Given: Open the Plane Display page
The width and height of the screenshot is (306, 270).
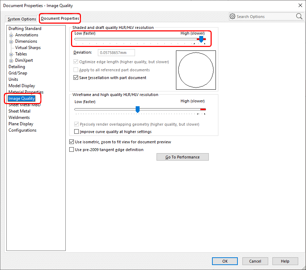Looking at the screenshot, I should tap(21, 124).
